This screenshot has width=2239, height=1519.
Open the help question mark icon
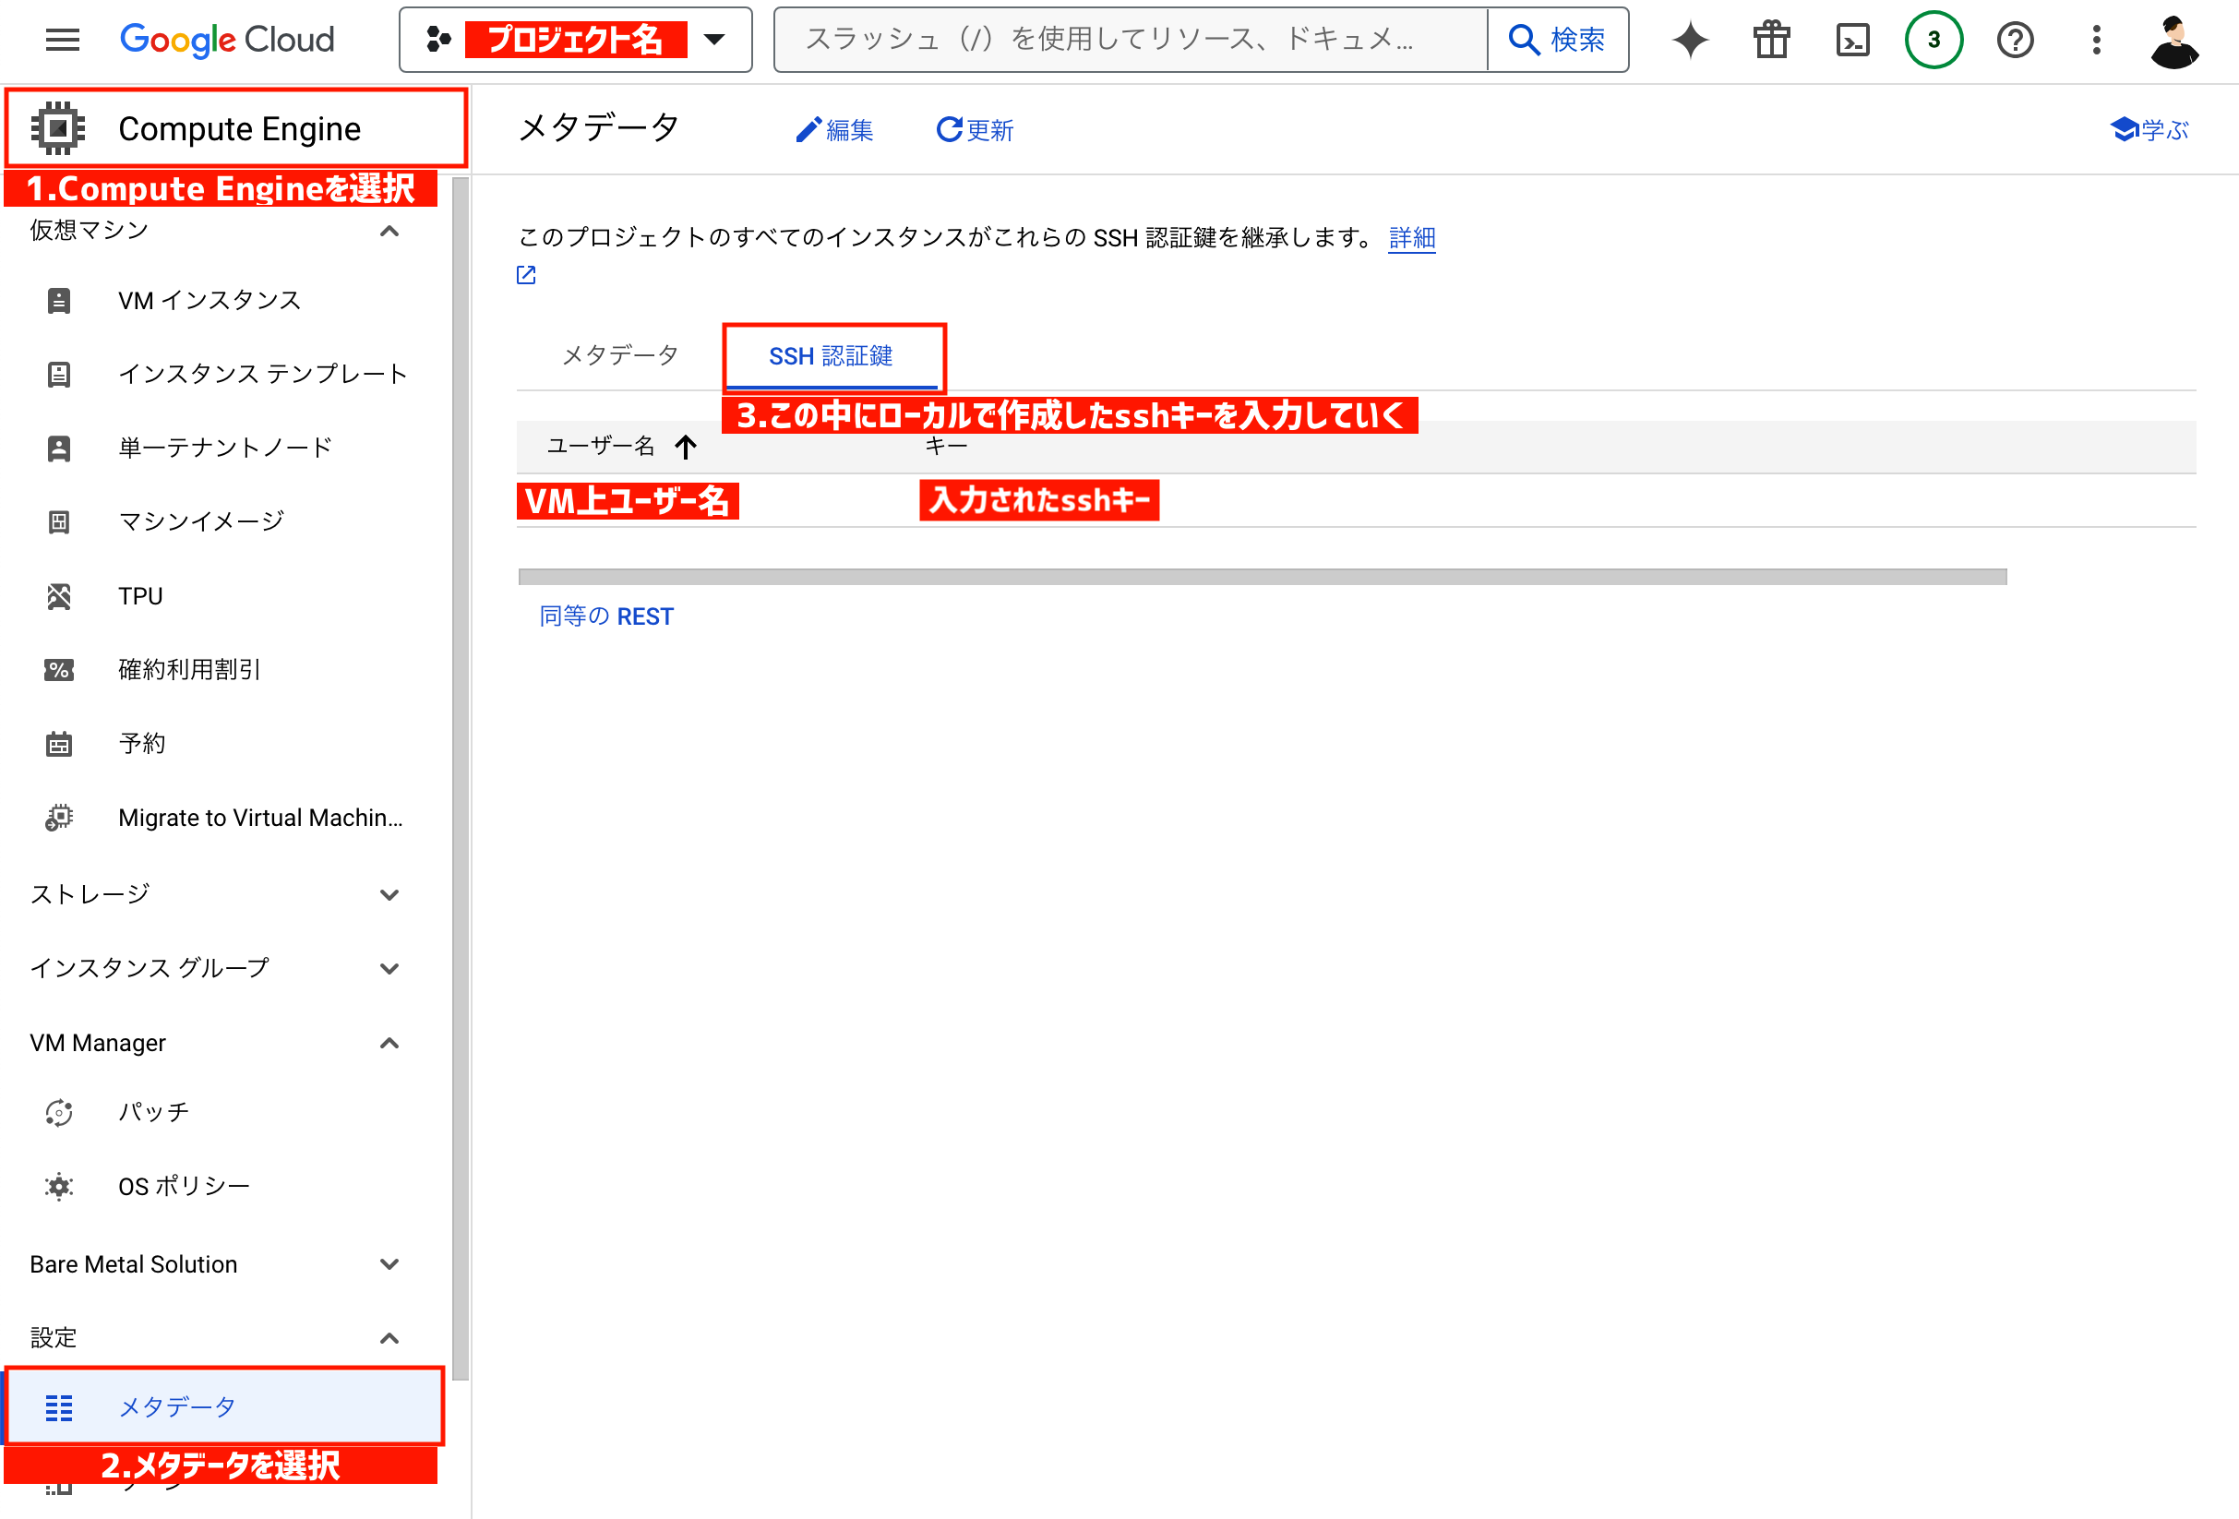coord(2015,40)
